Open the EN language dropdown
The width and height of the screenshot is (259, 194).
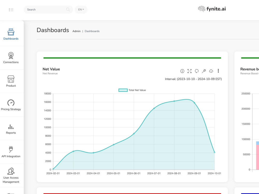(81, 10)
